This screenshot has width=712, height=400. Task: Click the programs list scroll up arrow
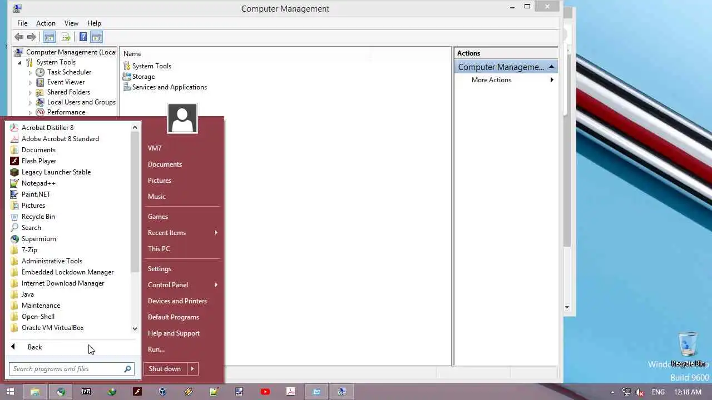click(x=135, y=127)
